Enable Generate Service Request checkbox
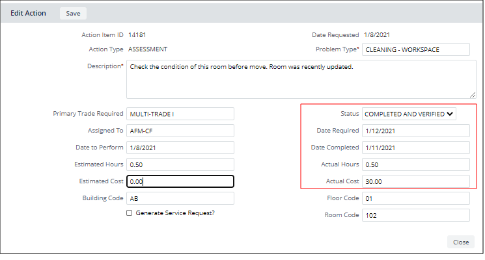Screen dimensions: 485x260 (129, 213)
